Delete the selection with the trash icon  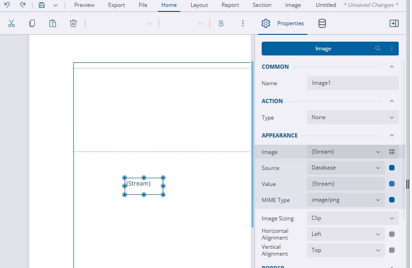[x=73, y=23]
